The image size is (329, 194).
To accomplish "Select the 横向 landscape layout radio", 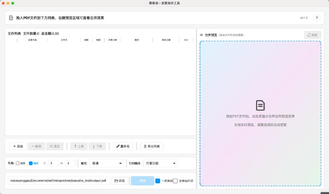I will pos(30,163).
